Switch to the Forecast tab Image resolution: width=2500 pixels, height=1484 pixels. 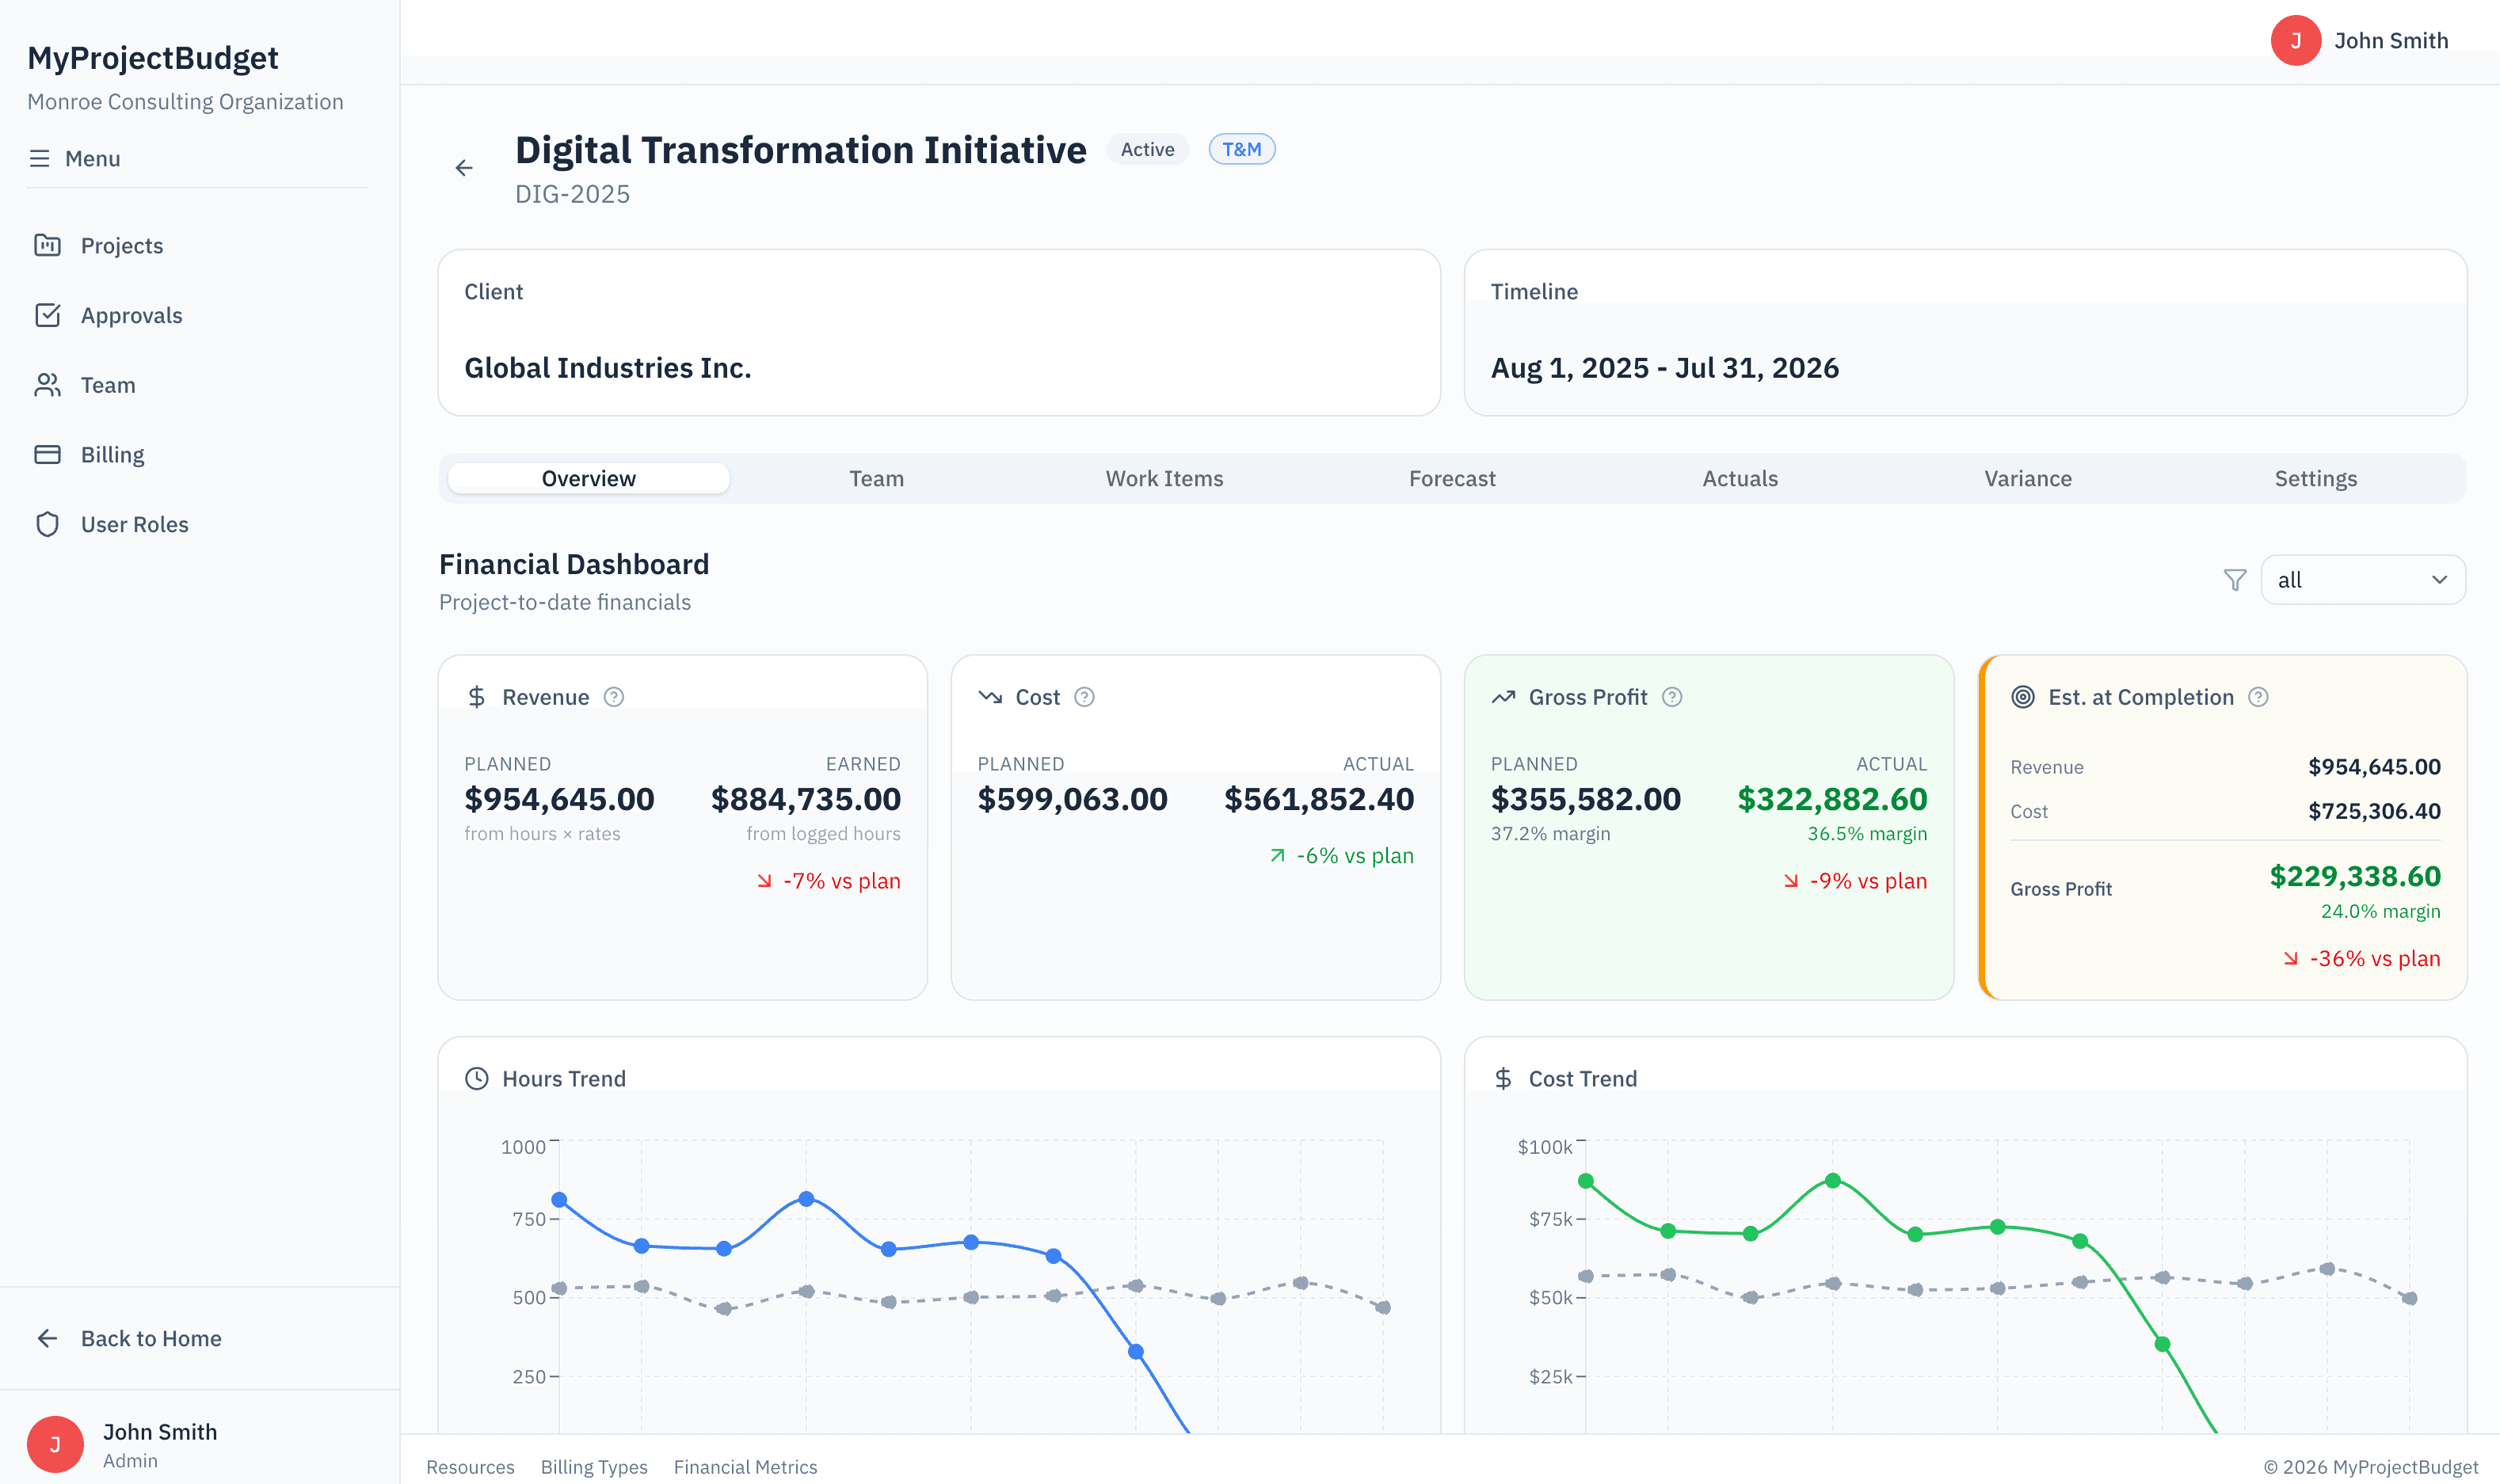[1452, 478]
